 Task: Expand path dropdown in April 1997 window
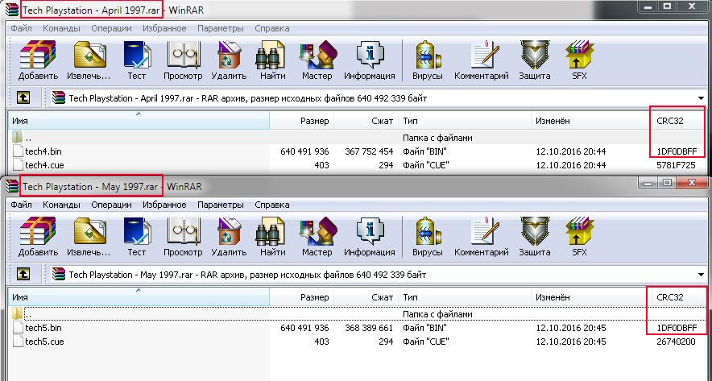click(701, 98)
